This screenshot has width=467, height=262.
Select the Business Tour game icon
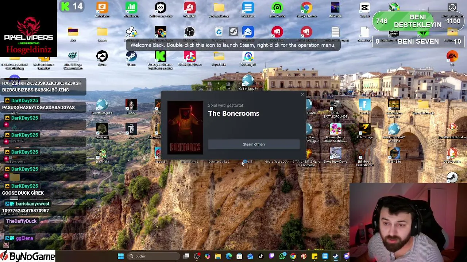pyautogui.click(x=335, y=133)
